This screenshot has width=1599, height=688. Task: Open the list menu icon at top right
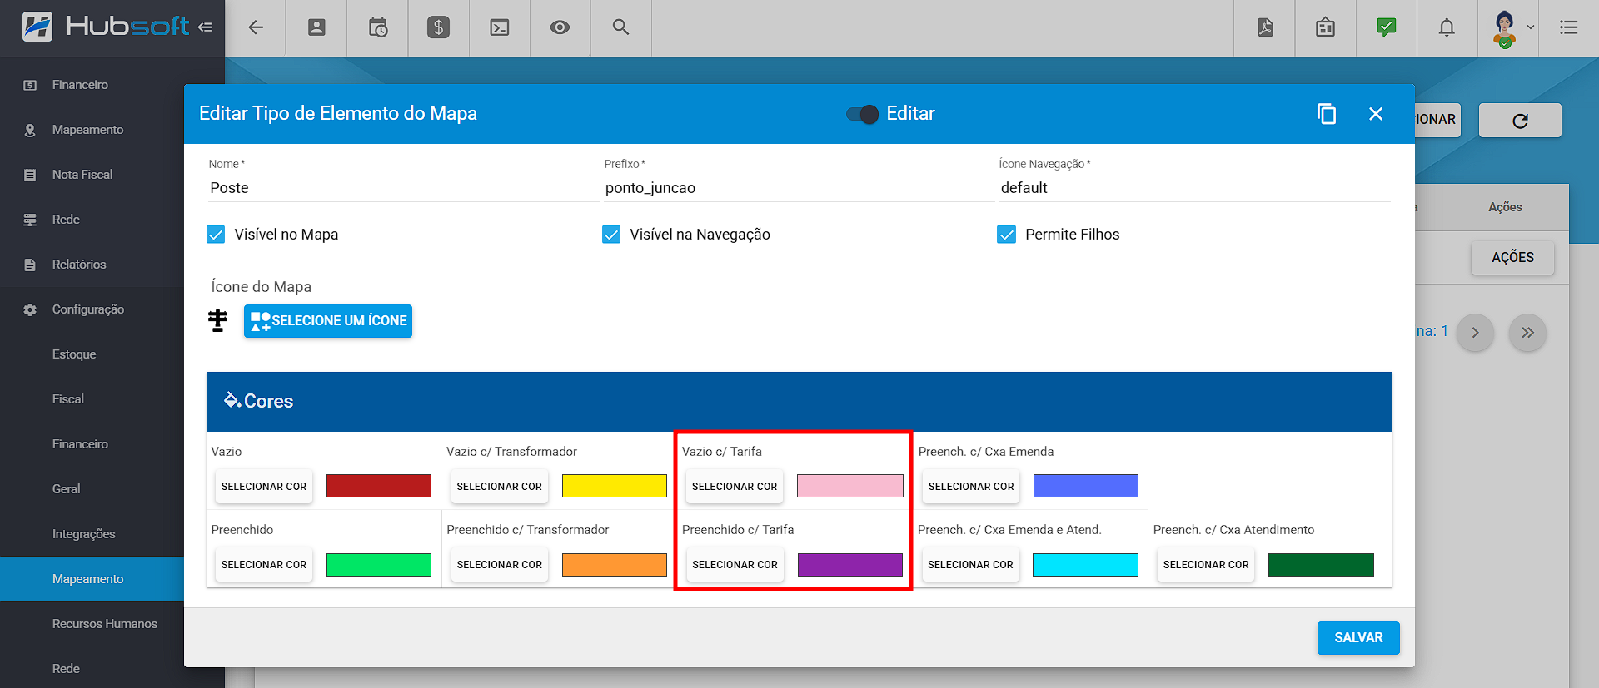tap(1569, 27)
